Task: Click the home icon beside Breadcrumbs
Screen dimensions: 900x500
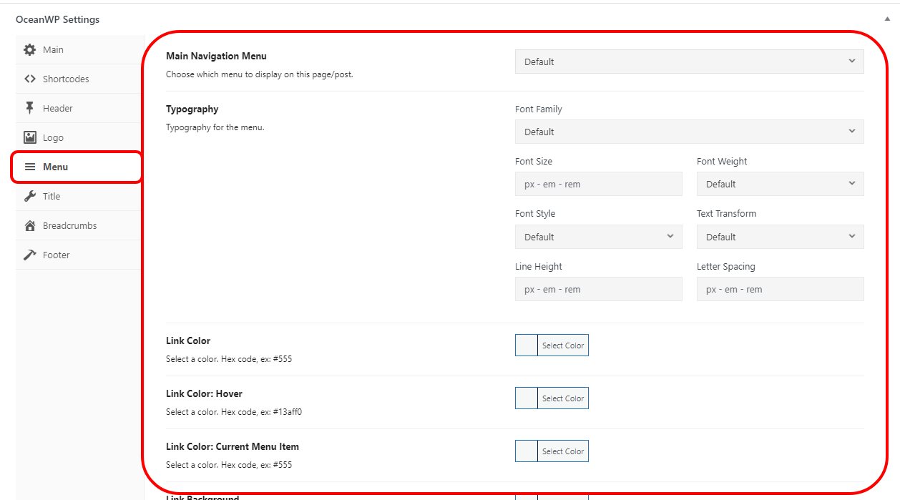Action: [x=29, y=225]
